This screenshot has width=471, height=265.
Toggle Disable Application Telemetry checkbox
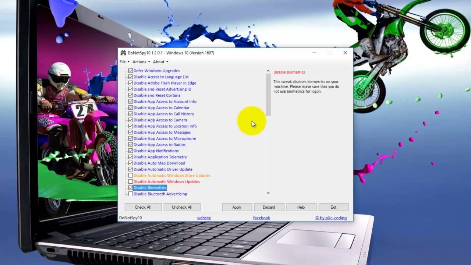[x=131, y=157]
